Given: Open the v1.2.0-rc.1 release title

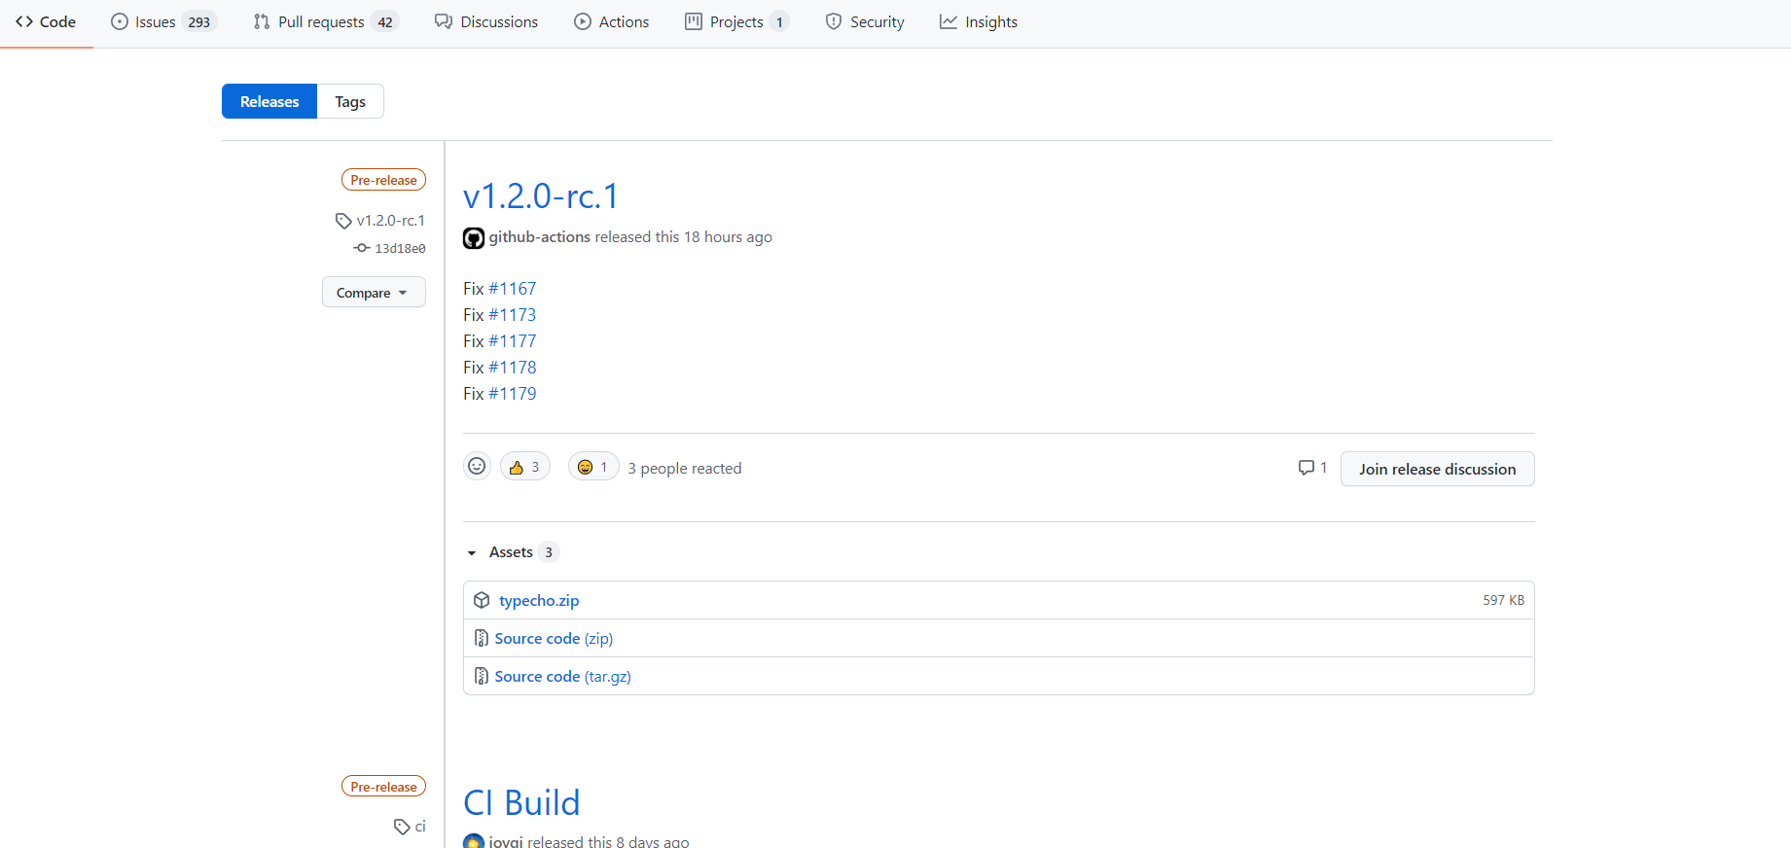Looking at the screenshot, I should pyautogui.click(x=541, y=196).
